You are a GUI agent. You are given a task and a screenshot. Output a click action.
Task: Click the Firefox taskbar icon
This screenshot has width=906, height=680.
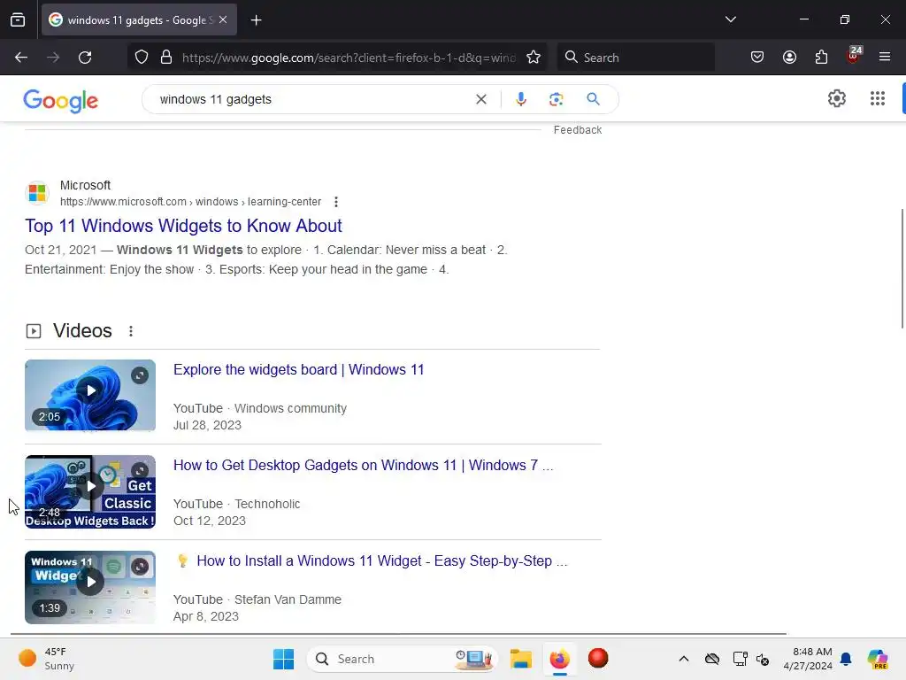(559, 659)
